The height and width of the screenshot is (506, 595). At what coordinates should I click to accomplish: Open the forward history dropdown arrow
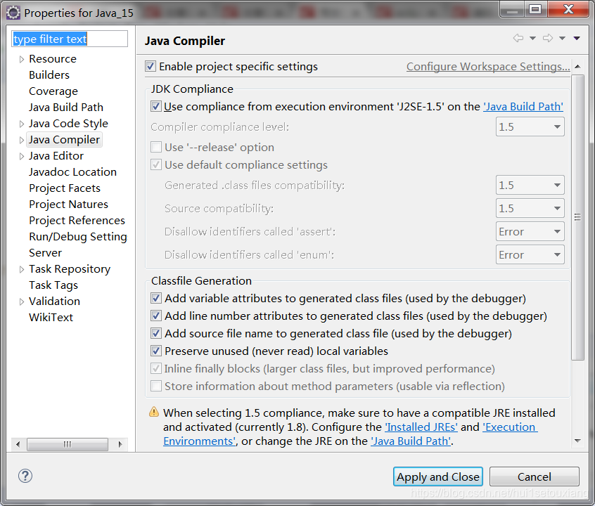(x=562, y=39)
